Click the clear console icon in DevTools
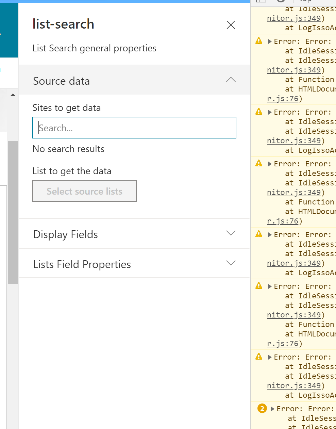The width and height of the screenshot is (336, 429). (280, 1)
